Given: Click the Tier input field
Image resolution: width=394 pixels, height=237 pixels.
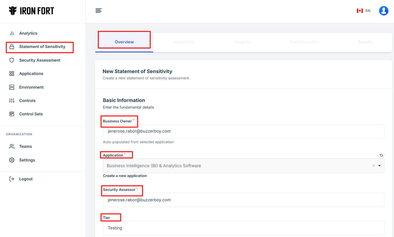Looking at the screenshot, I should pos(243,228).
